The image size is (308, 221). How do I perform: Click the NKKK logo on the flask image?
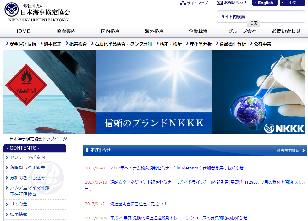[x=284, y=129]
